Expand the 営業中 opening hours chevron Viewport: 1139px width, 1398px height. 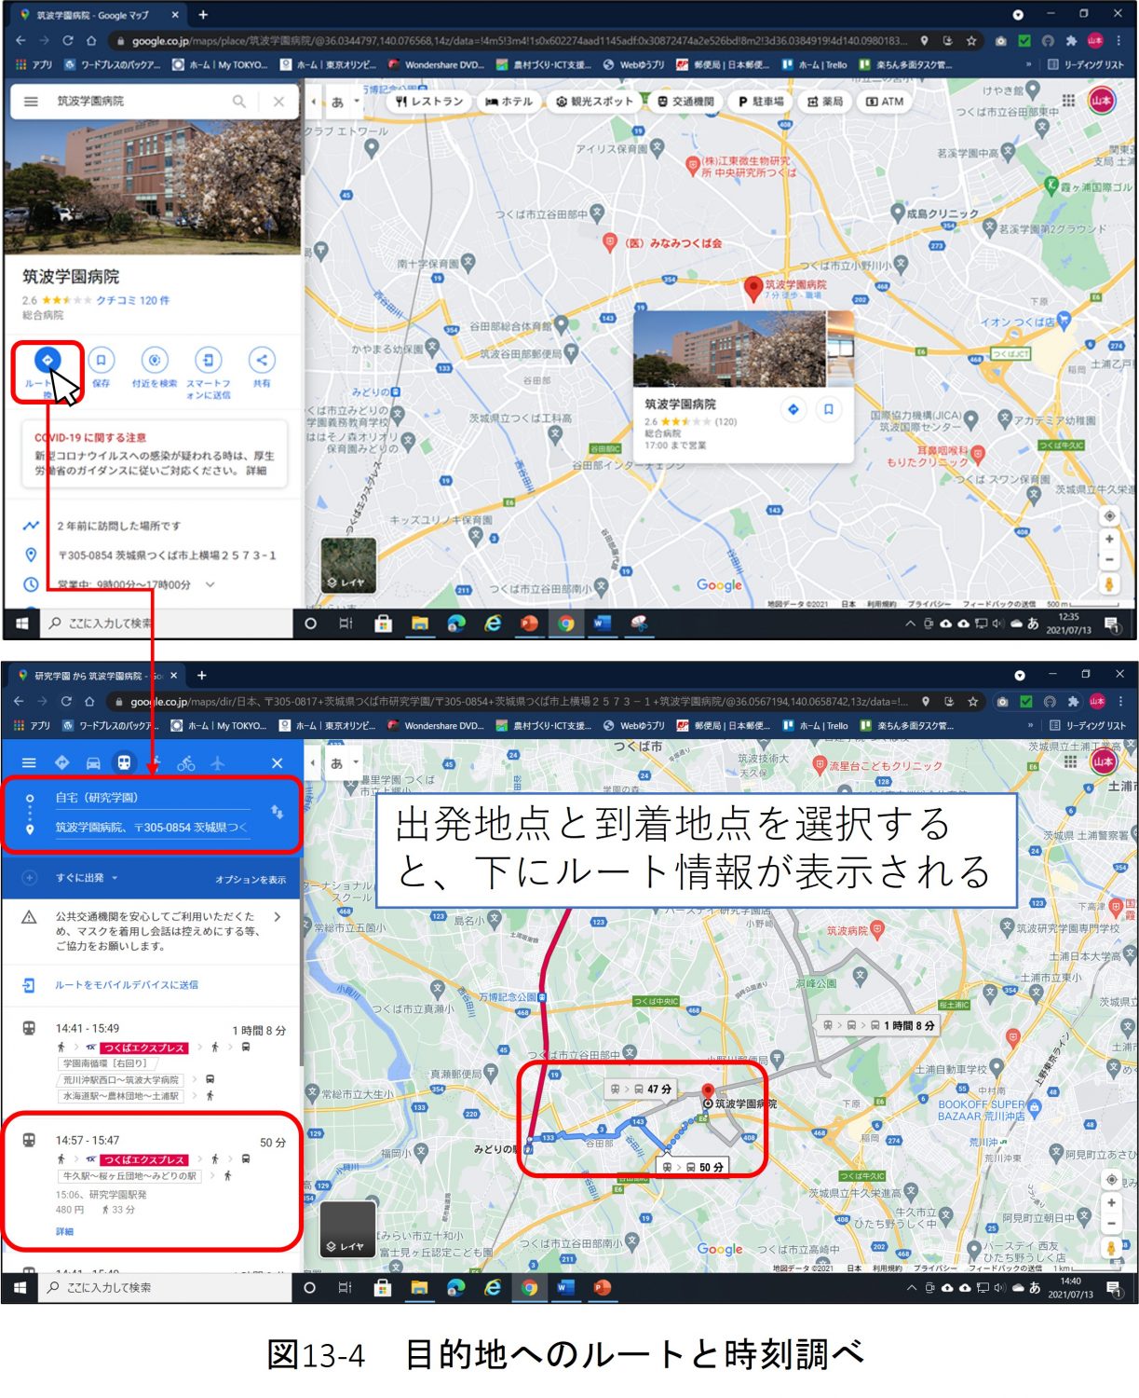click(x=210, y=584)
